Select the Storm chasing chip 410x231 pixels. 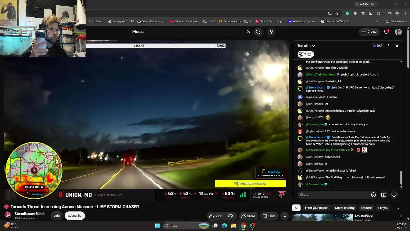pyautogui.click(x=345, y=208)
